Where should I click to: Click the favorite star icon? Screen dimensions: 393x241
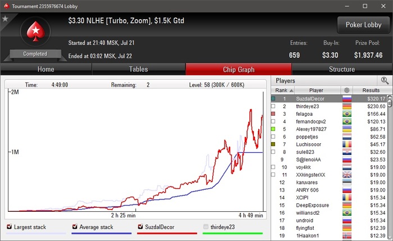(x=5, y=19)
